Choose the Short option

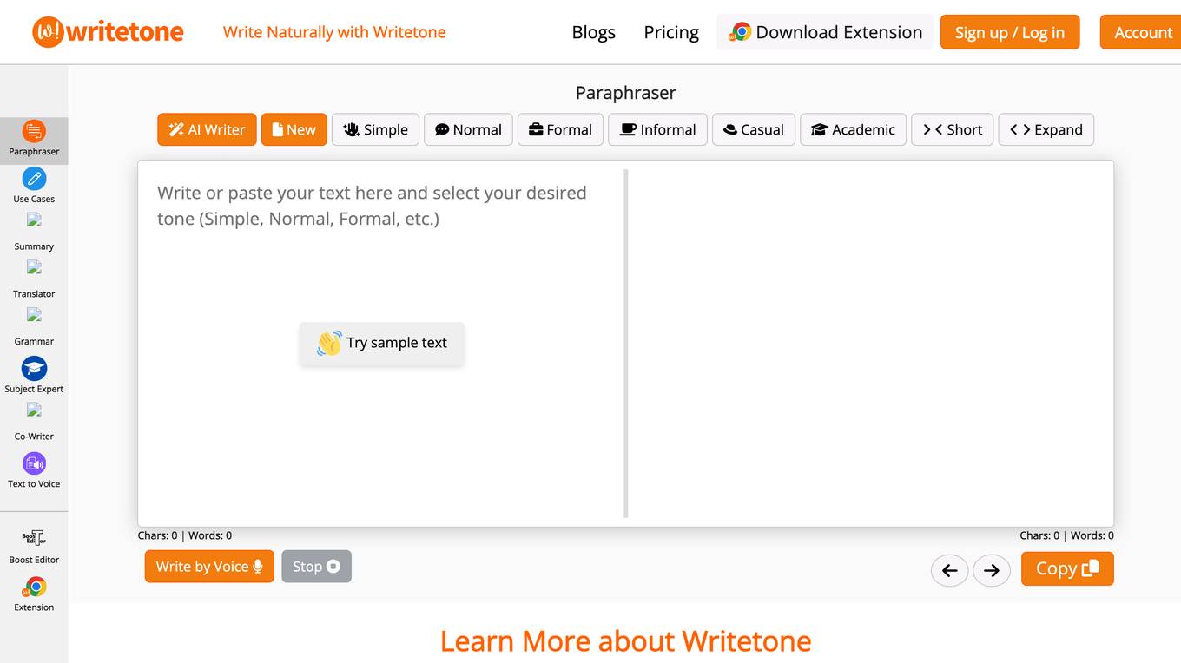click(x=952, y=129)
